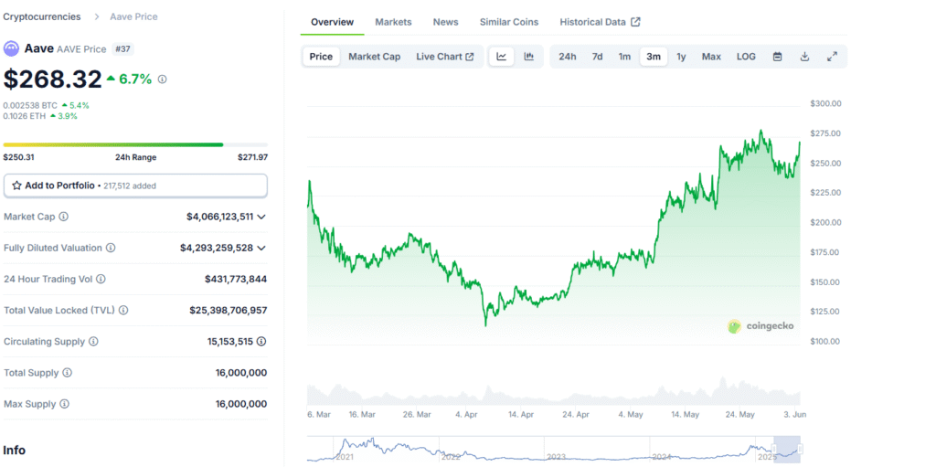Expand Fully Diluted Valuation chevron
The width and height of the screenshot is (936, 467).
click(261, 248)
